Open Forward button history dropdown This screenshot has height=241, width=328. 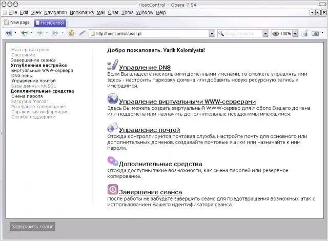[47, 33]
